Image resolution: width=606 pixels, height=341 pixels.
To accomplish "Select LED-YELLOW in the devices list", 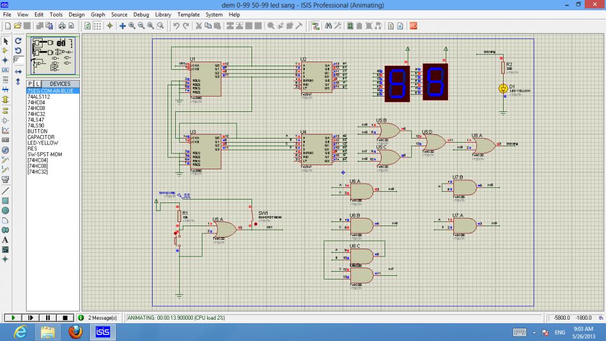I will pyautogui.click(x=43, y=143).
